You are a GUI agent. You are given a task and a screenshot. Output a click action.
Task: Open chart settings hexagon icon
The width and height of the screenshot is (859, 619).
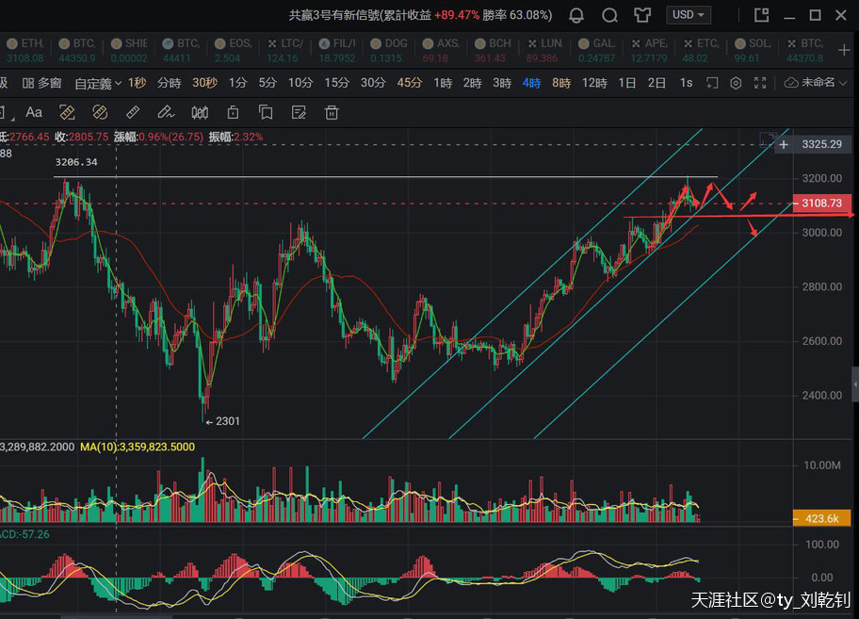tap(736, 83)
